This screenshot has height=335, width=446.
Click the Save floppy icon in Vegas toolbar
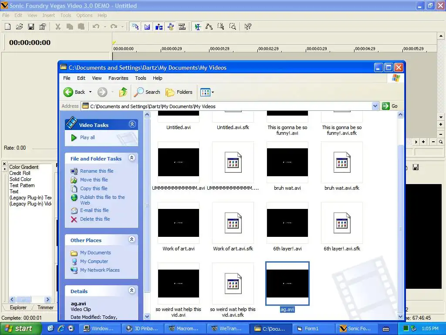tap(31, 27)
